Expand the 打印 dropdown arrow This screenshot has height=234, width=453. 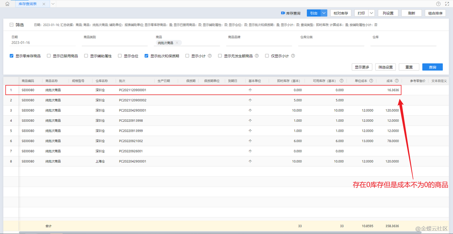point(371,13)
